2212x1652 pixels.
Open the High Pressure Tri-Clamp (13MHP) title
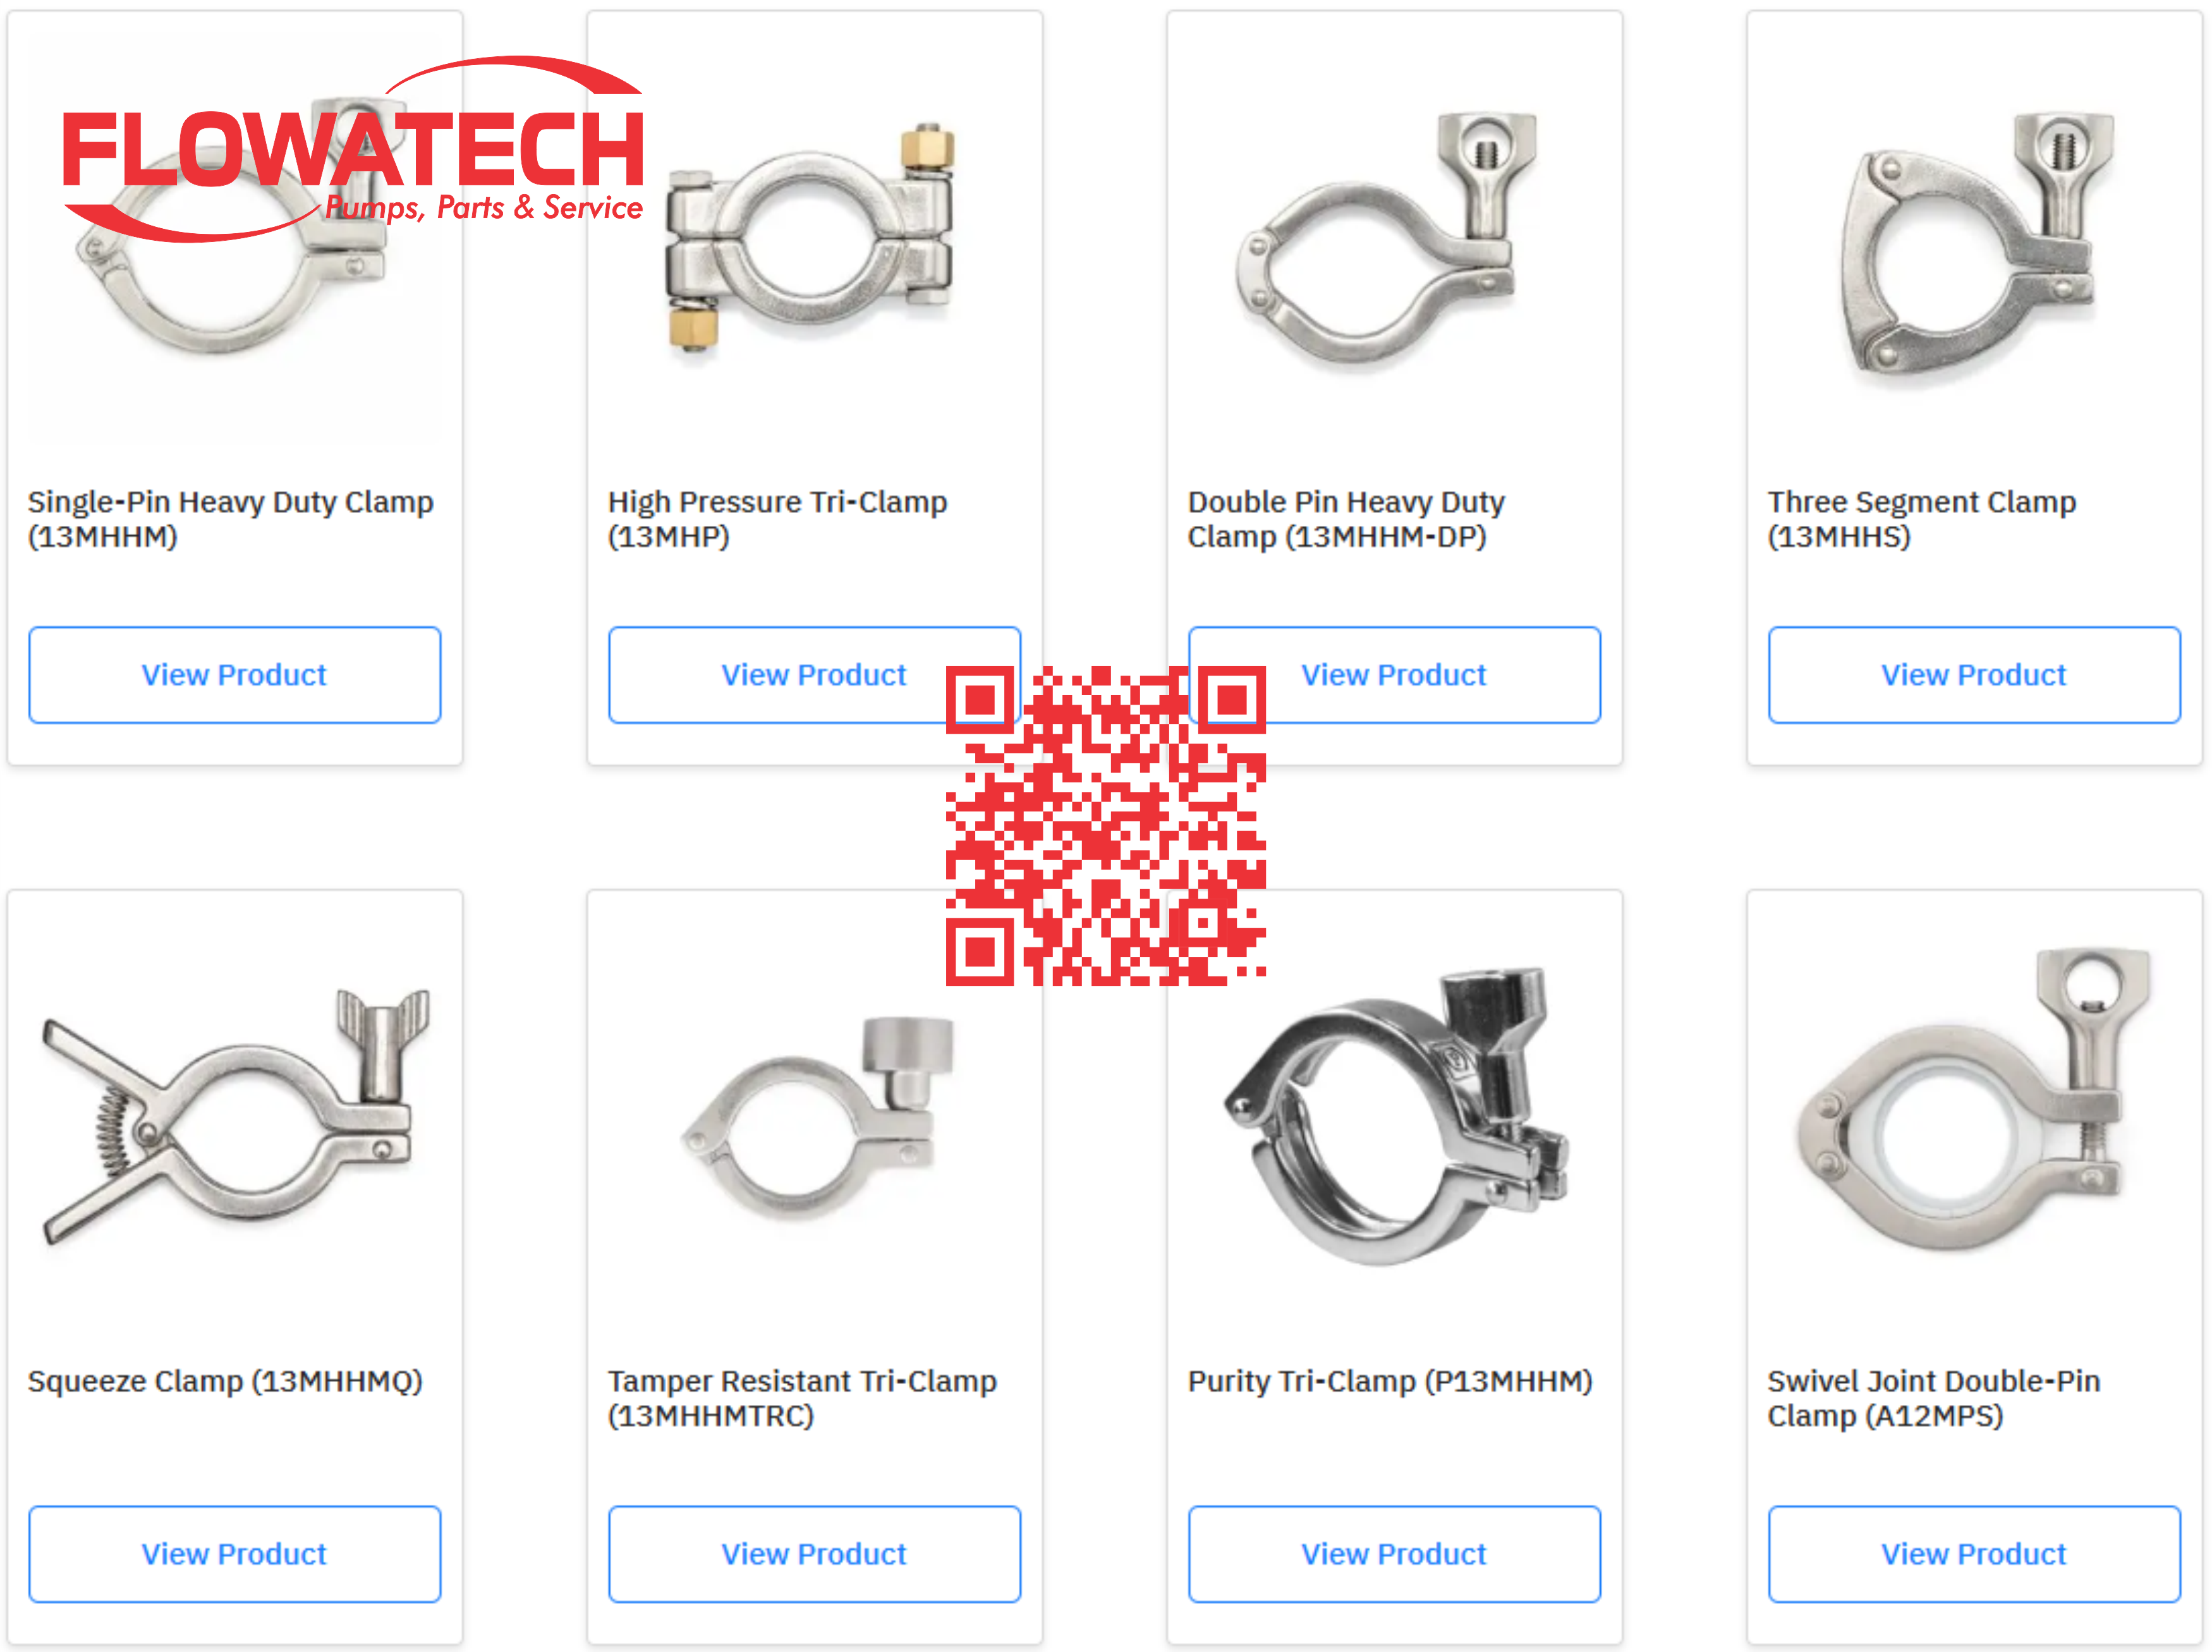tap(777, 518)
